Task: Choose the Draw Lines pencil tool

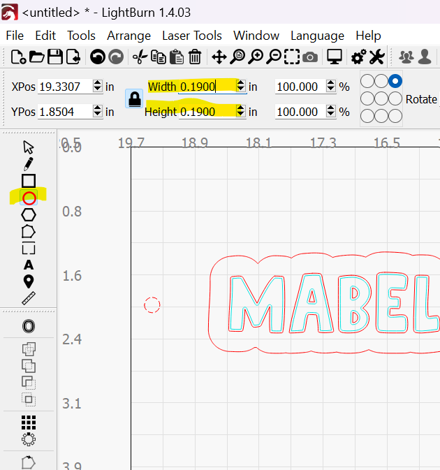Action: click(x=29, y=164)
